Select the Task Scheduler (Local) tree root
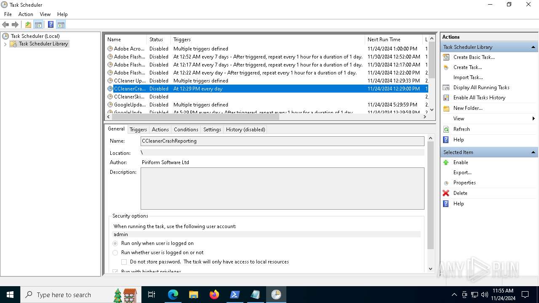539x303 pixels. 35,36
